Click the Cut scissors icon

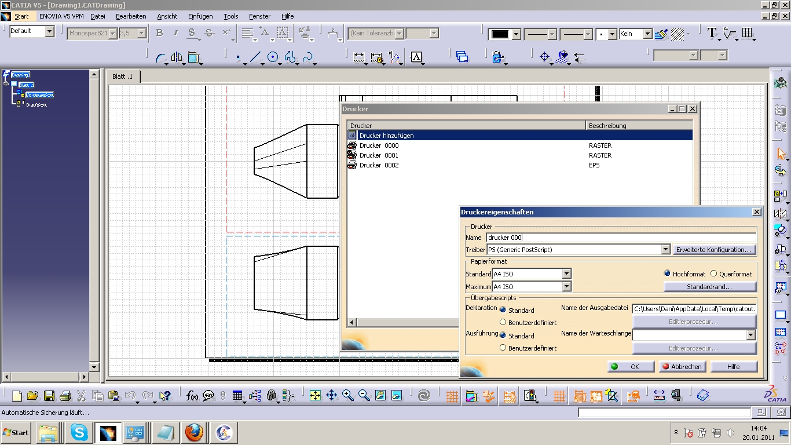point(82,396)
